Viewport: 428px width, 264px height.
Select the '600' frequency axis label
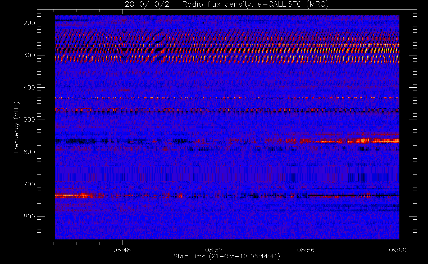click(29, 152)
